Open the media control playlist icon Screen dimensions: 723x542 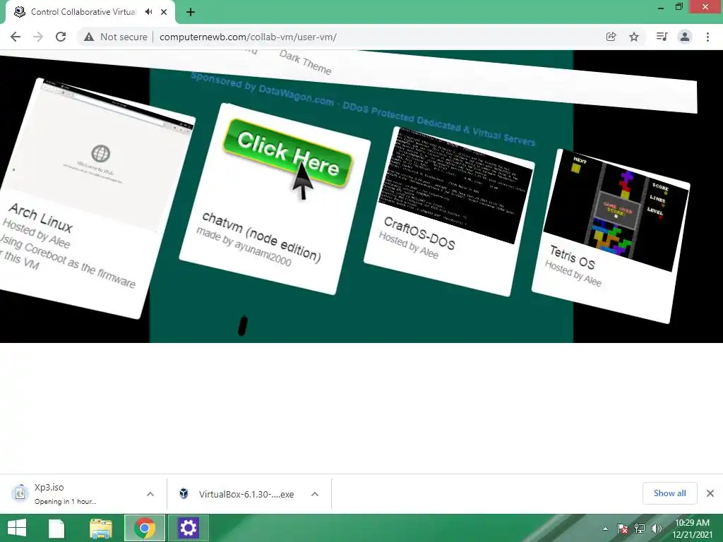662,37
